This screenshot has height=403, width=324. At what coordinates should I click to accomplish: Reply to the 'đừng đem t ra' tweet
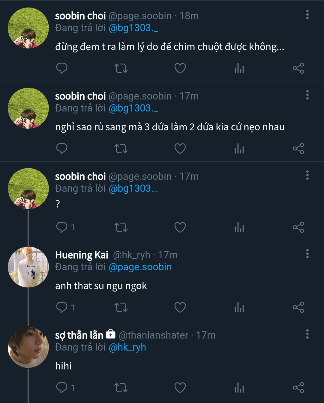tap(62, 68)
